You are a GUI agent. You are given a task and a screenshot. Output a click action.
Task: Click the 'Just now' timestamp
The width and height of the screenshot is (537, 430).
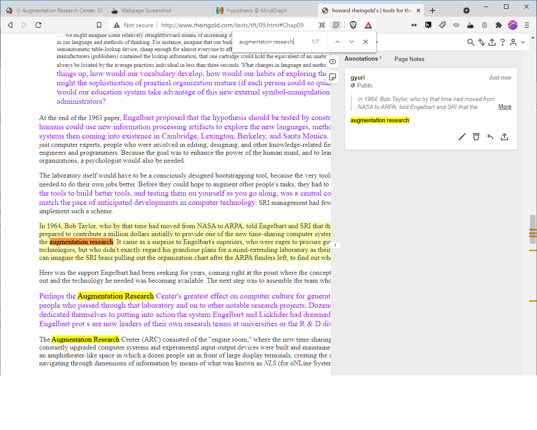(500, 78)
